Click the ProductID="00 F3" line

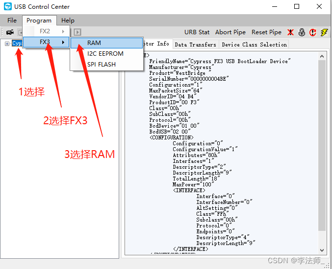pos(174,102)
